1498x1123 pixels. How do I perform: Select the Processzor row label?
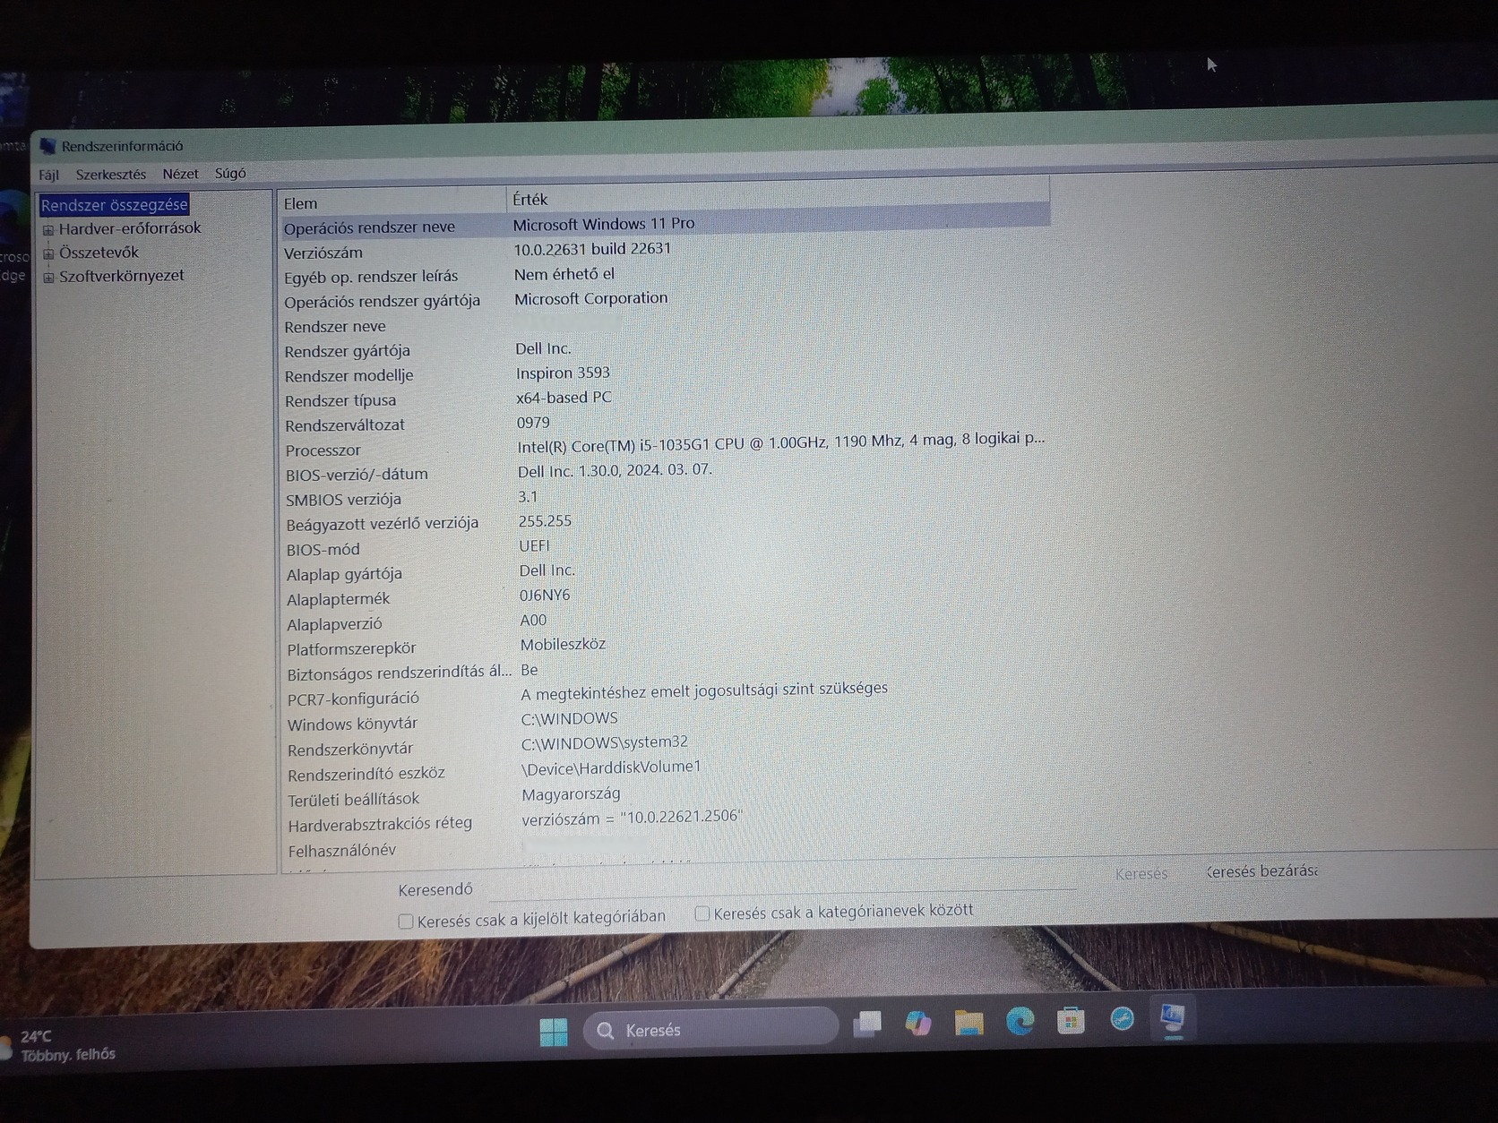323,450
